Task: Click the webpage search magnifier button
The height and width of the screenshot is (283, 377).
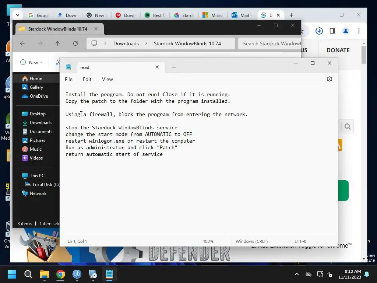Action: tap(348, 127)
